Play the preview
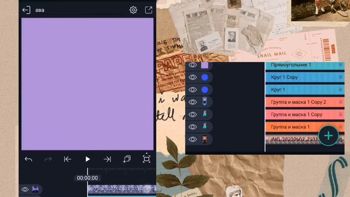Image resolution: width=350 pixels, height=197 pixels. [87, 159]
